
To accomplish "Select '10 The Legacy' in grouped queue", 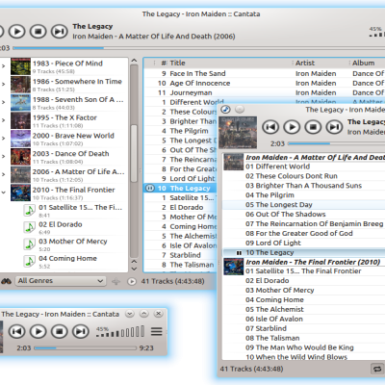I will click(303, 252).
